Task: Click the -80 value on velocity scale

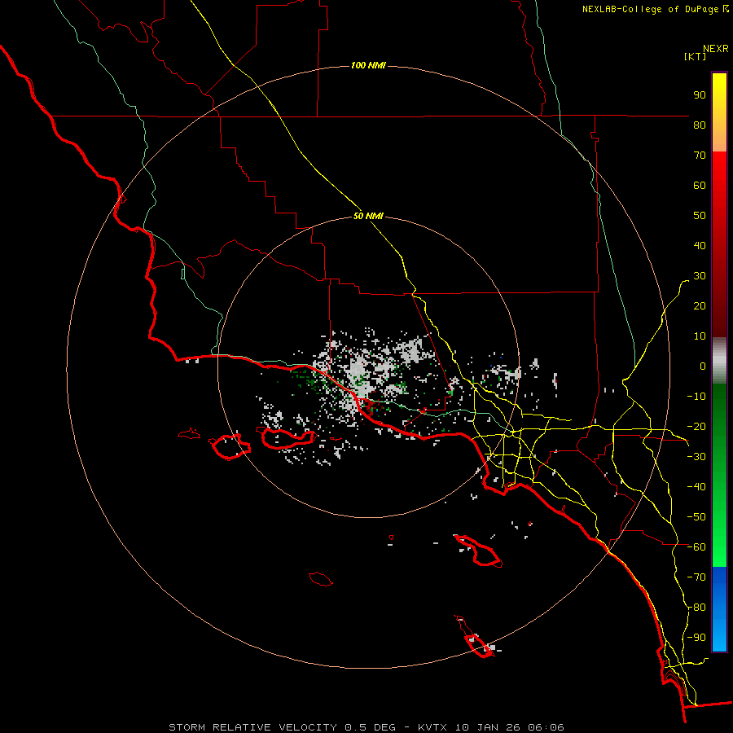Action: (696, 608)
